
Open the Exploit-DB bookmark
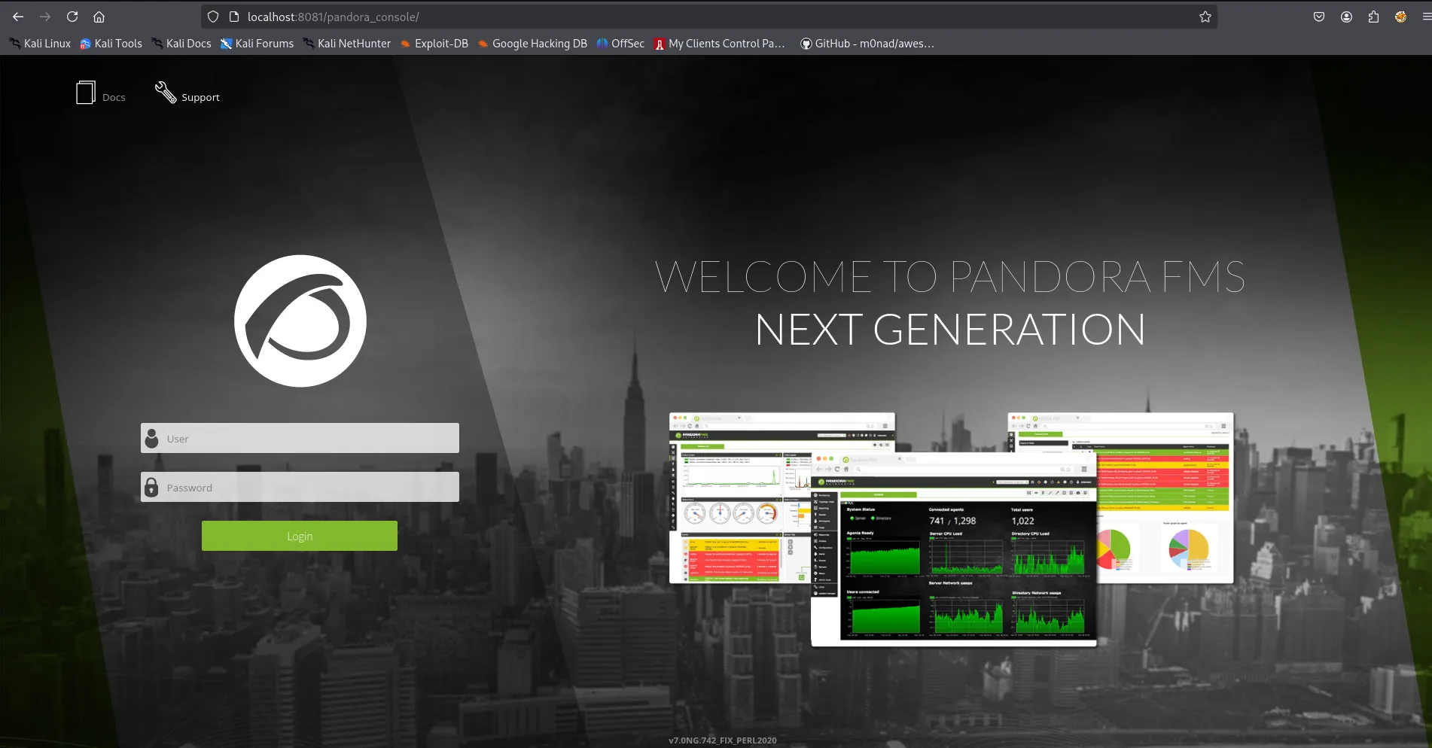[434, 44]
